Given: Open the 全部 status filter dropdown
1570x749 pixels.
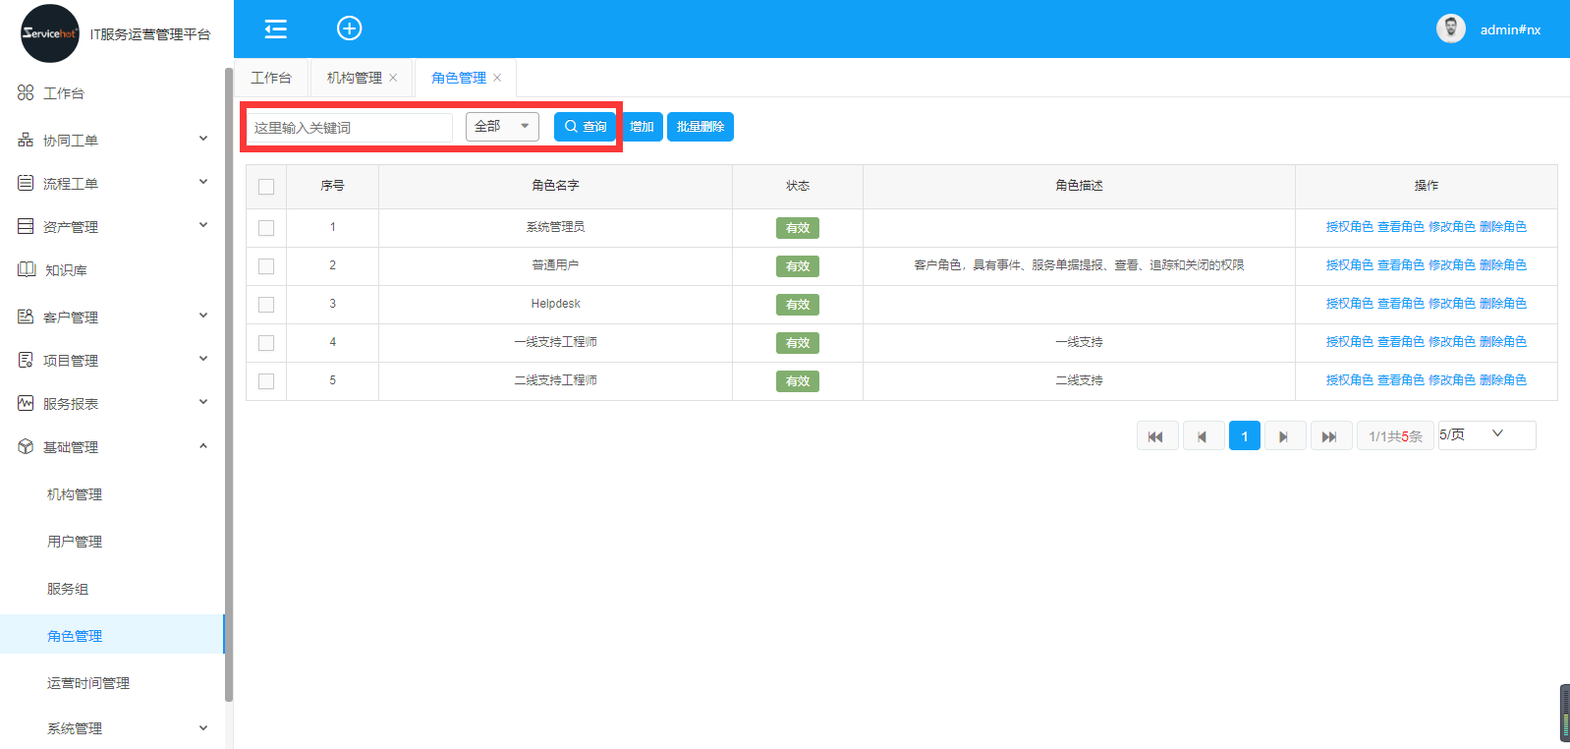Looking at the screenshot, I should coord(502,127).
